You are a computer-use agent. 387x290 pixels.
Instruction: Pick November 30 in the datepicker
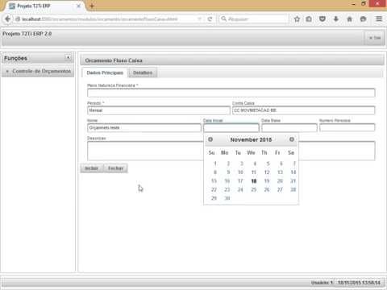[x=227, y=198]
